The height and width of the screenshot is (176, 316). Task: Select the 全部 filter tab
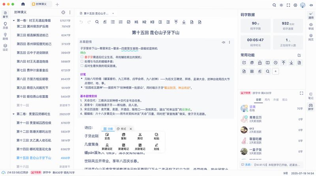[x=258, y=100]
